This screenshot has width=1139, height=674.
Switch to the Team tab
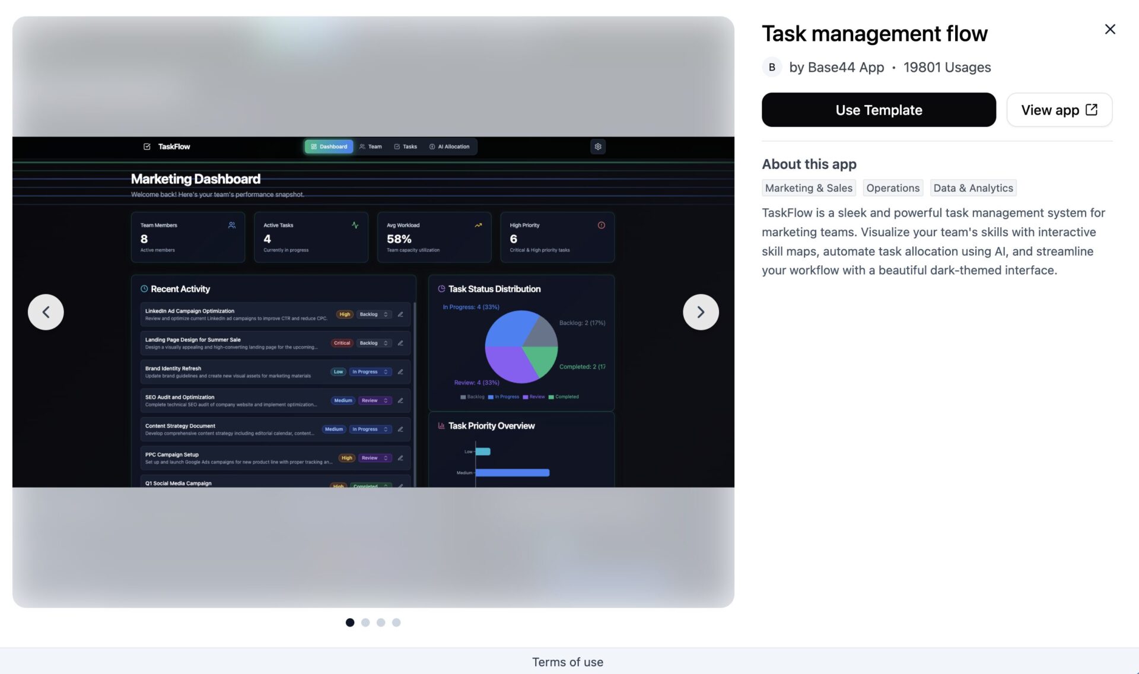[371, 147]
